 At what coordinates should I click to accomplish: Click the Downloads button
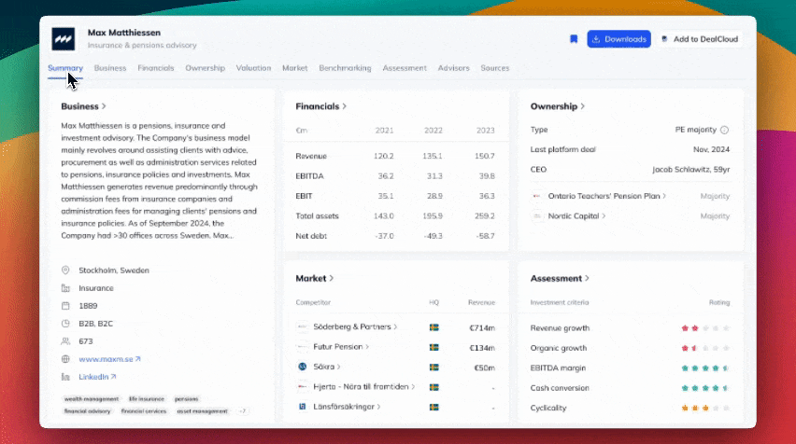(x=618, y=39)
